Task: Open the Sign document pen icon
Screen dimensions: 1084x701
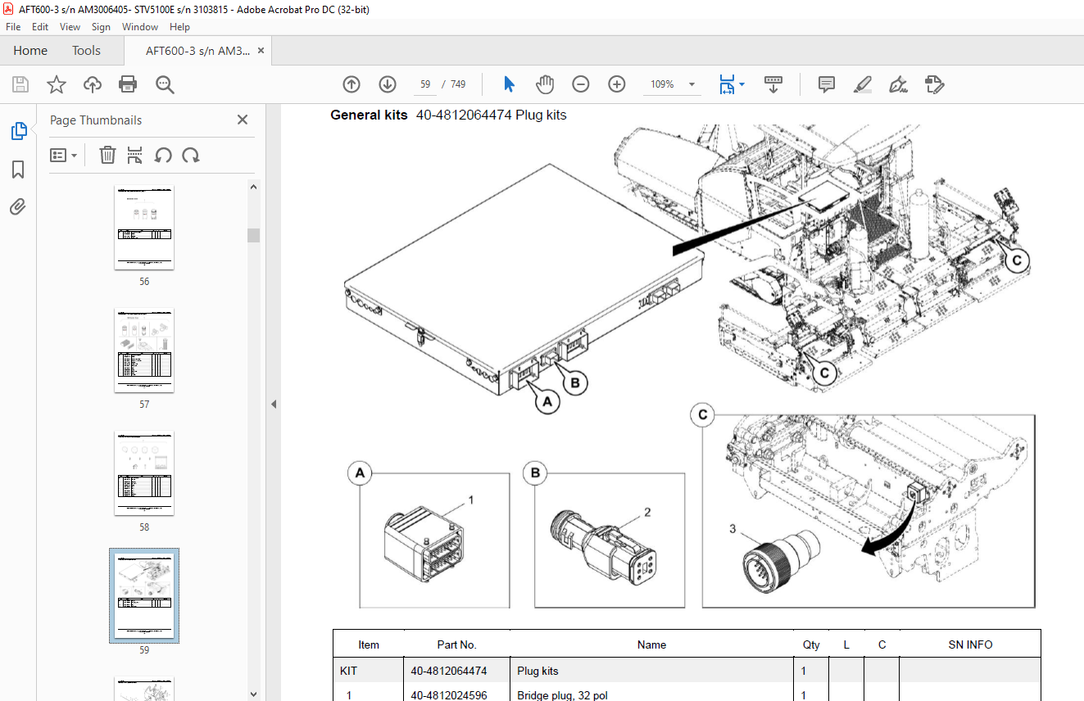Action: tap(898, 84)
